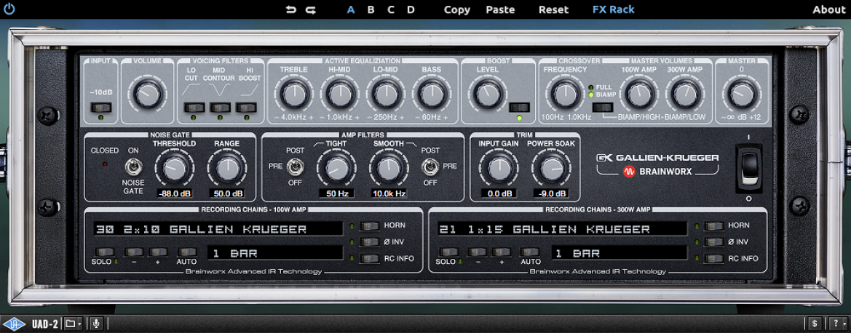Click the Tight filter knob

[x=336, y=169]
